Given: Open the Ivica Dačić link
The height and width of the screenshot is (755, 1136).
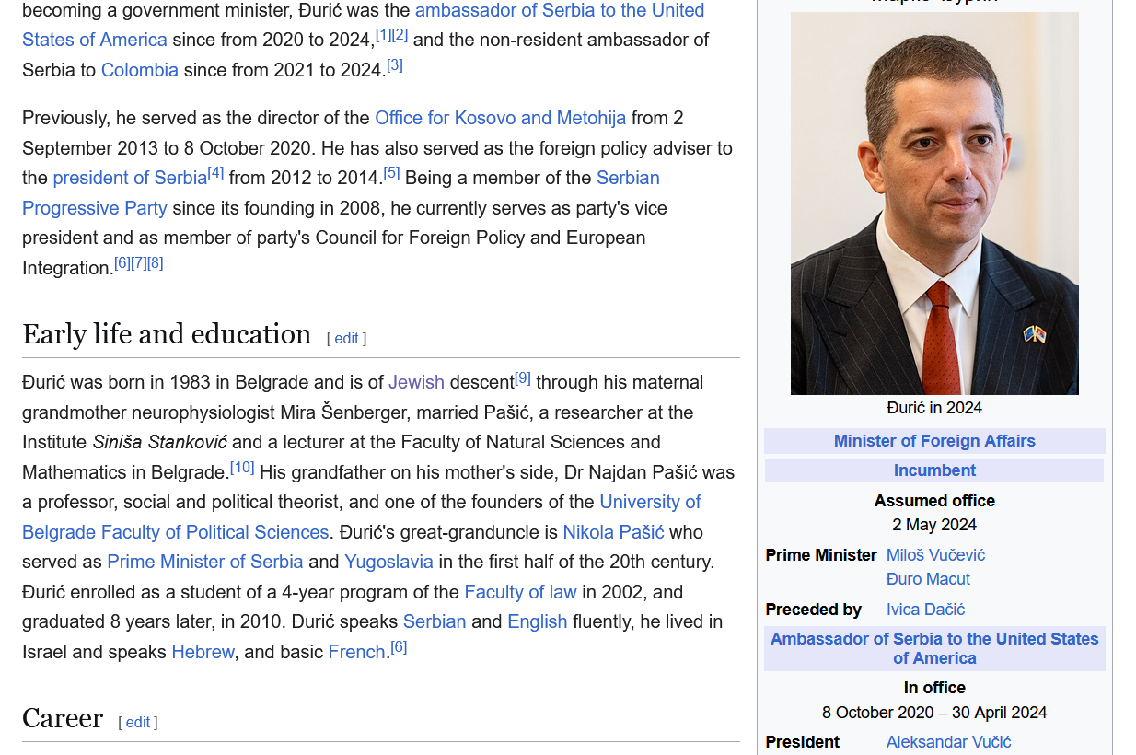Looking at the screenshot, I should coord(925,610).
